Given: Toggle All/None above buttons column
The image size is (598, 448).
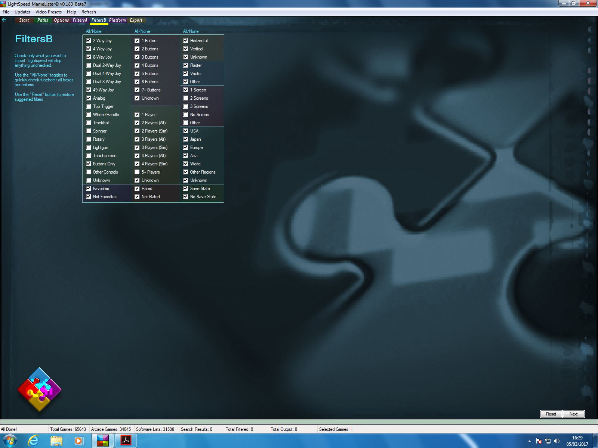Looking at the screenshot, I should pyautogui.click(x=142, y=31).
